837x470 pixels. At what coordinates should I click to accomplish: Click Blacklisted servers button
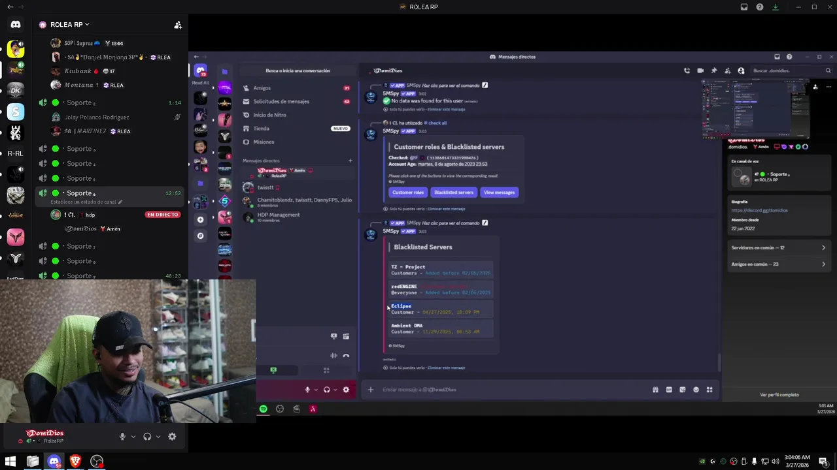click(454, 193)
